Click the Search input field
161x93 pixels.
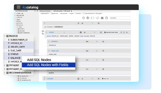point(120,18)
